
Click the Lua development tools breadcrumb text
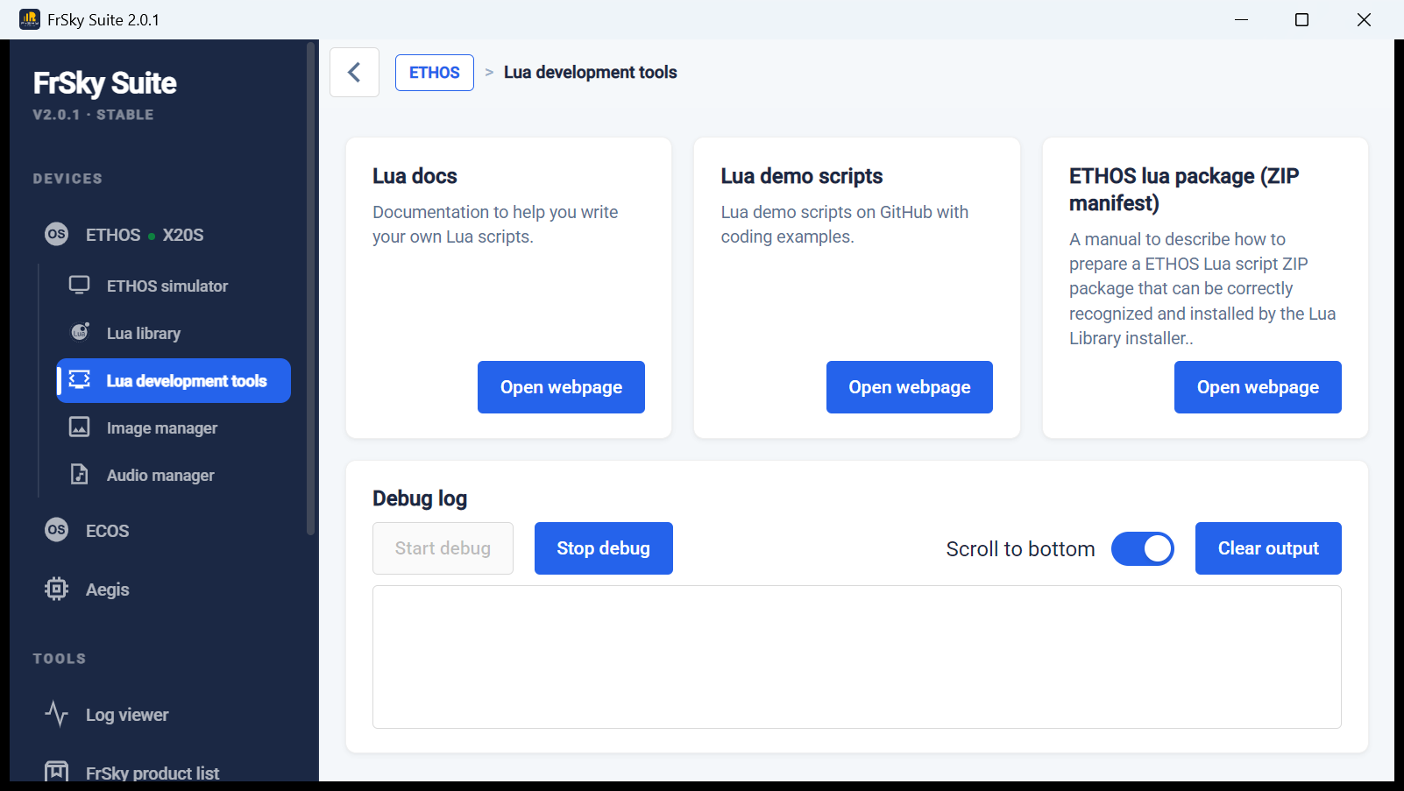(x=590, y=72)
